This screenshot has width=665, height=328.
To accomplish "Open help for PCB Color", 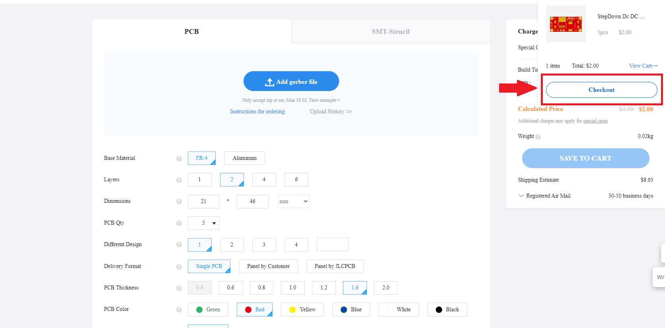I will coord(179,309).
